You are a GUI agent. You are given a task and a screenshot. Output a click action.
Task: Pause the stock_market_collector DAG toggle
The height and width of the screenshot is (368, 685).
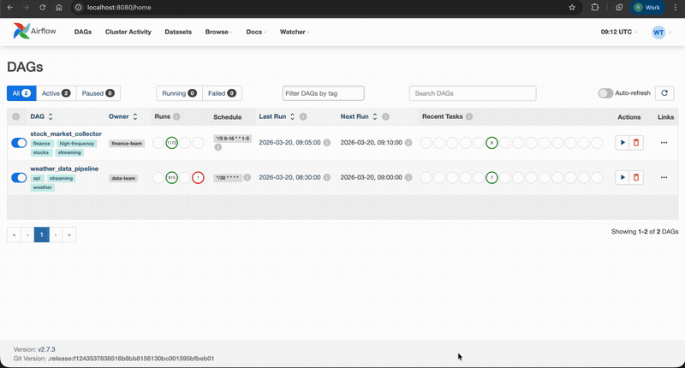tap(19, 143)
